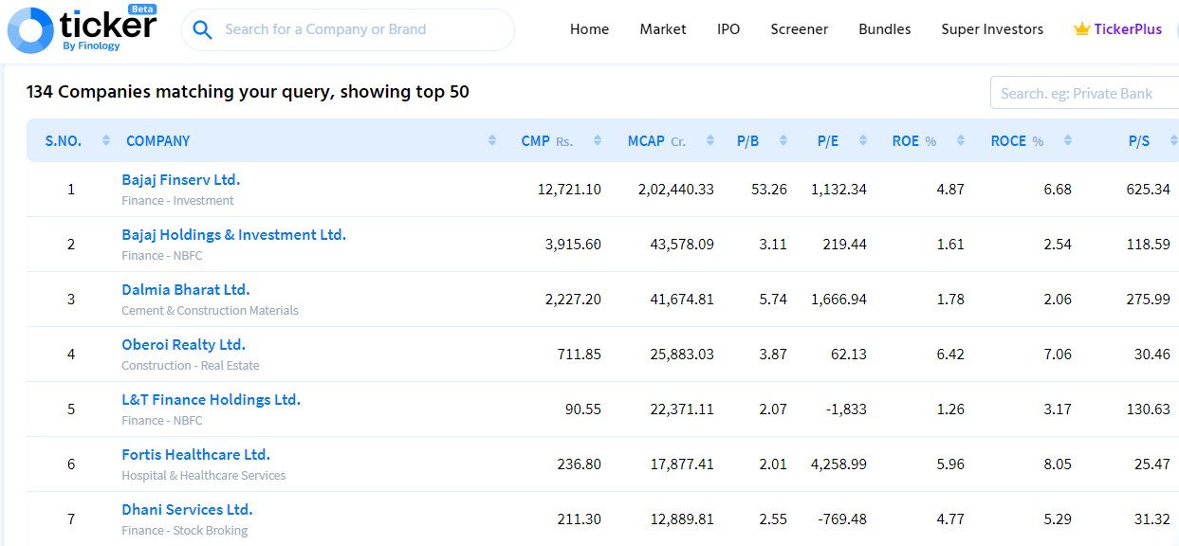1179x546 pixels.
Task: Click Hospital & Healthcare Services sector label
Action: (x=203, y=475)
